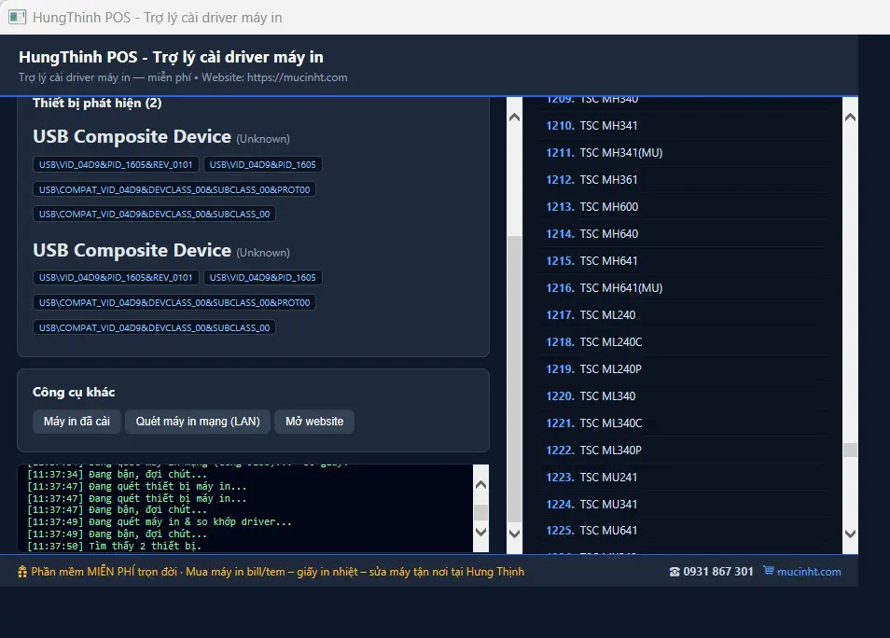The width and height of the screenshot is (890, 638).
Task: Click the phone icon beside 0931 867 301
Action: point(674,572)
